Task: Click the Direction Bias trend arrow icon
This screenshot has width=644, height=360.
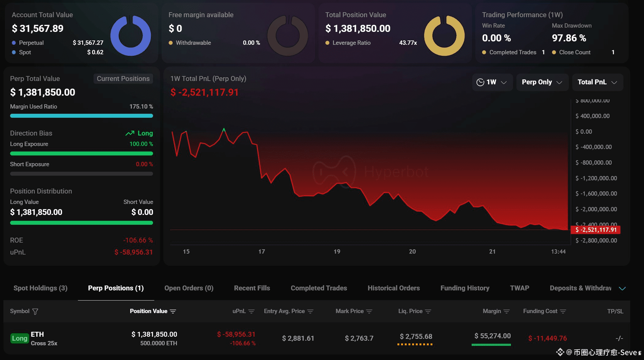Action: pos(130,133)
